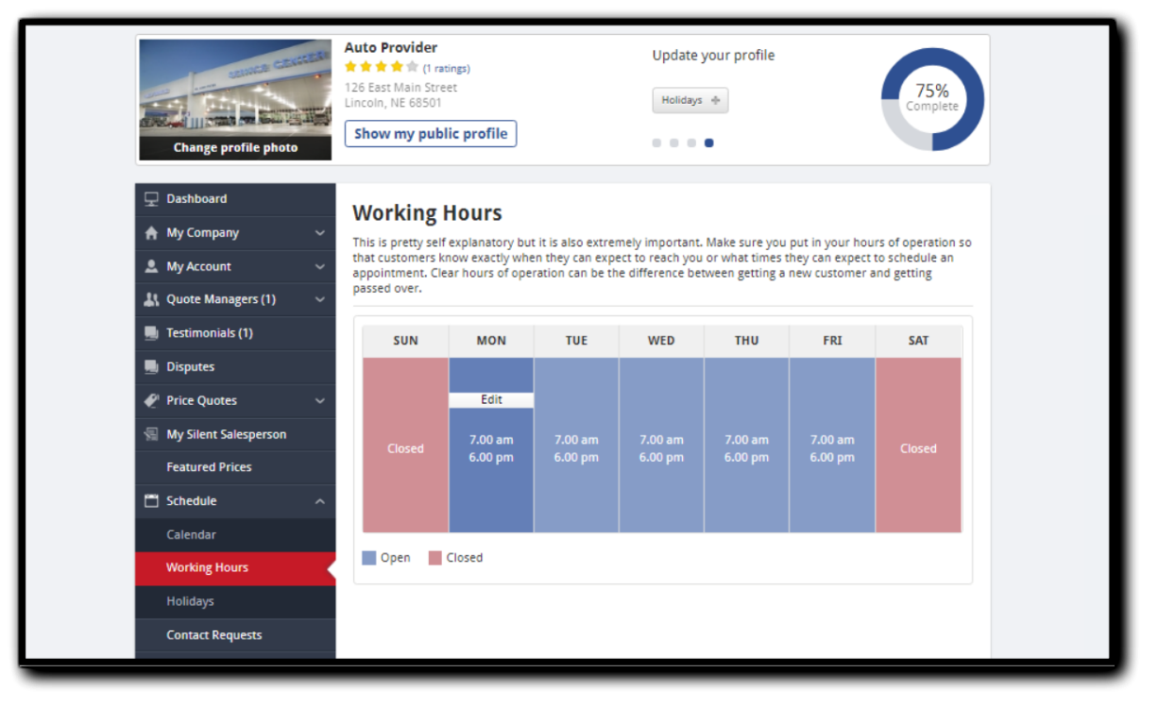Click Edit on Monday hours
The image size is (1158, 706).
coord(491,400)
